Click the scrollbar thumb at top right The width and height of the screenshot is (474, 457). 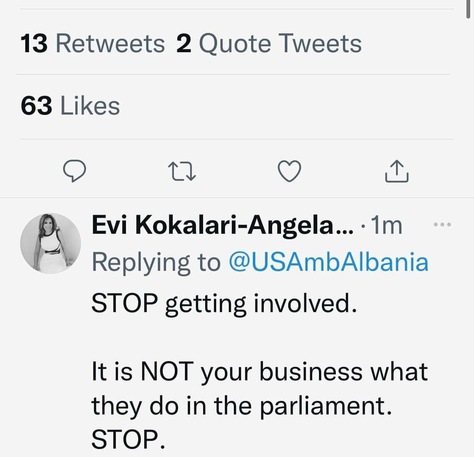[468, 8]
